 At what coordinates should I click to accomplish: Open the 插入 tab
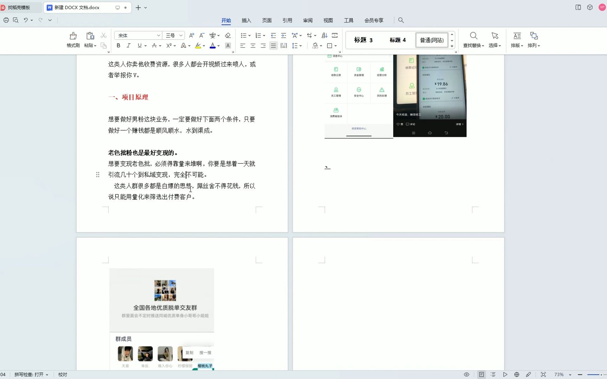(246, 20)
